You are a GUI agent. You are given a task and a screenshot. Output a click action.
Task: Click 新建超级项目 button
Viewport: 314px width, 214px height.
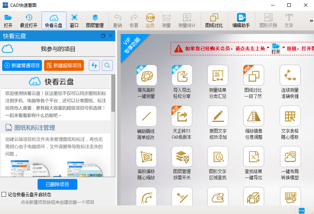tap(64, 65)
